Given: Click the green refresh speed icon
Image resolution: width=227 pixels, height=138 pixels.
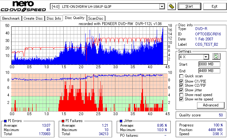Looking at the screenshot, I should point(216,57).
